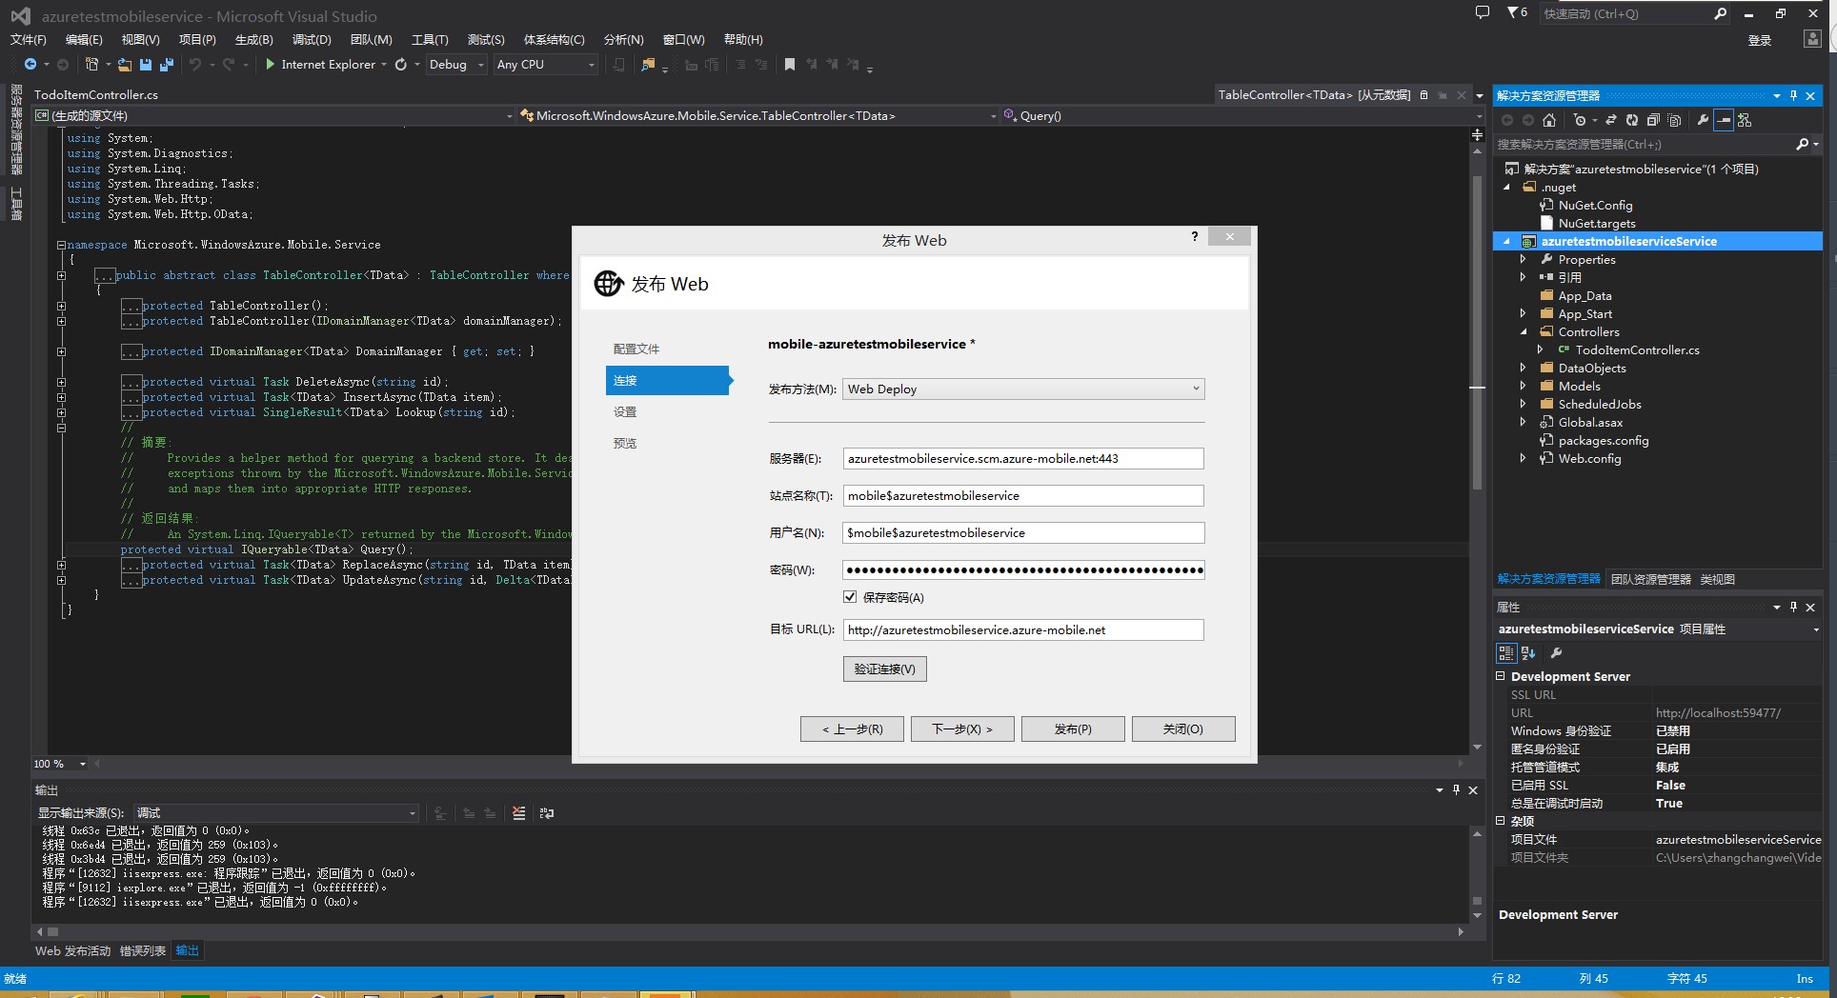Click search magnifier in Solution Explorer

point(1802,145)
